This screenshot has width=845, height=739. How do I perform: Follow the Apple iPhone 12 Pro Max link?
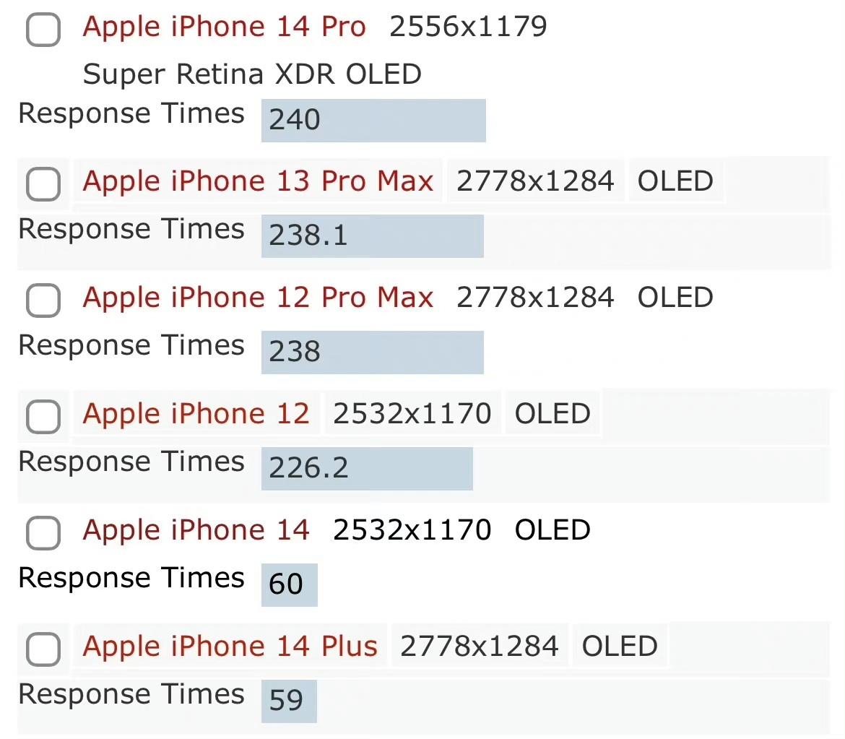click(258, 297)
